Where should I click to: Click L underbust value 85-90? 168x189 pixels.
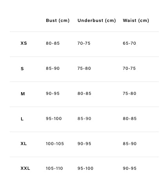(84, 118)
